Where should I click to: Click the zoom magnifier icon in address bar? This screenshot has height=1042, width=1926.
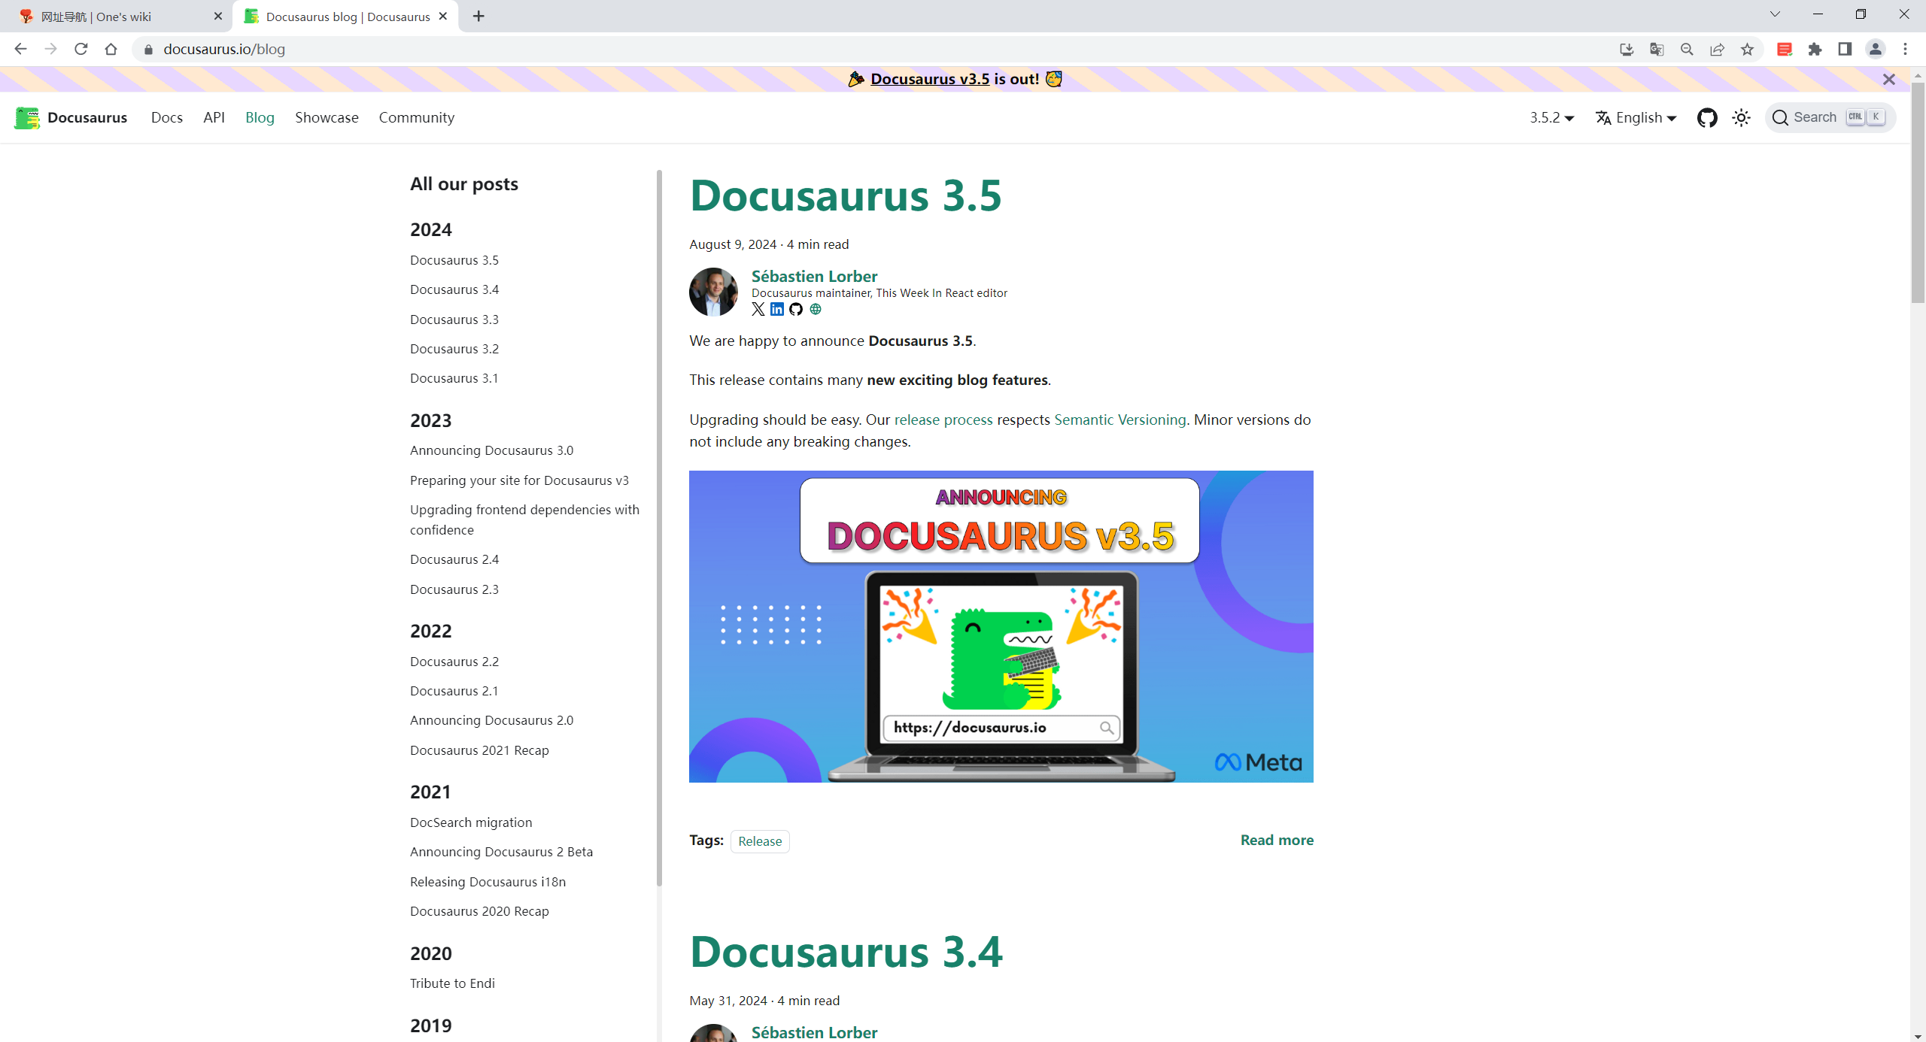click(x=1687, y=49)
